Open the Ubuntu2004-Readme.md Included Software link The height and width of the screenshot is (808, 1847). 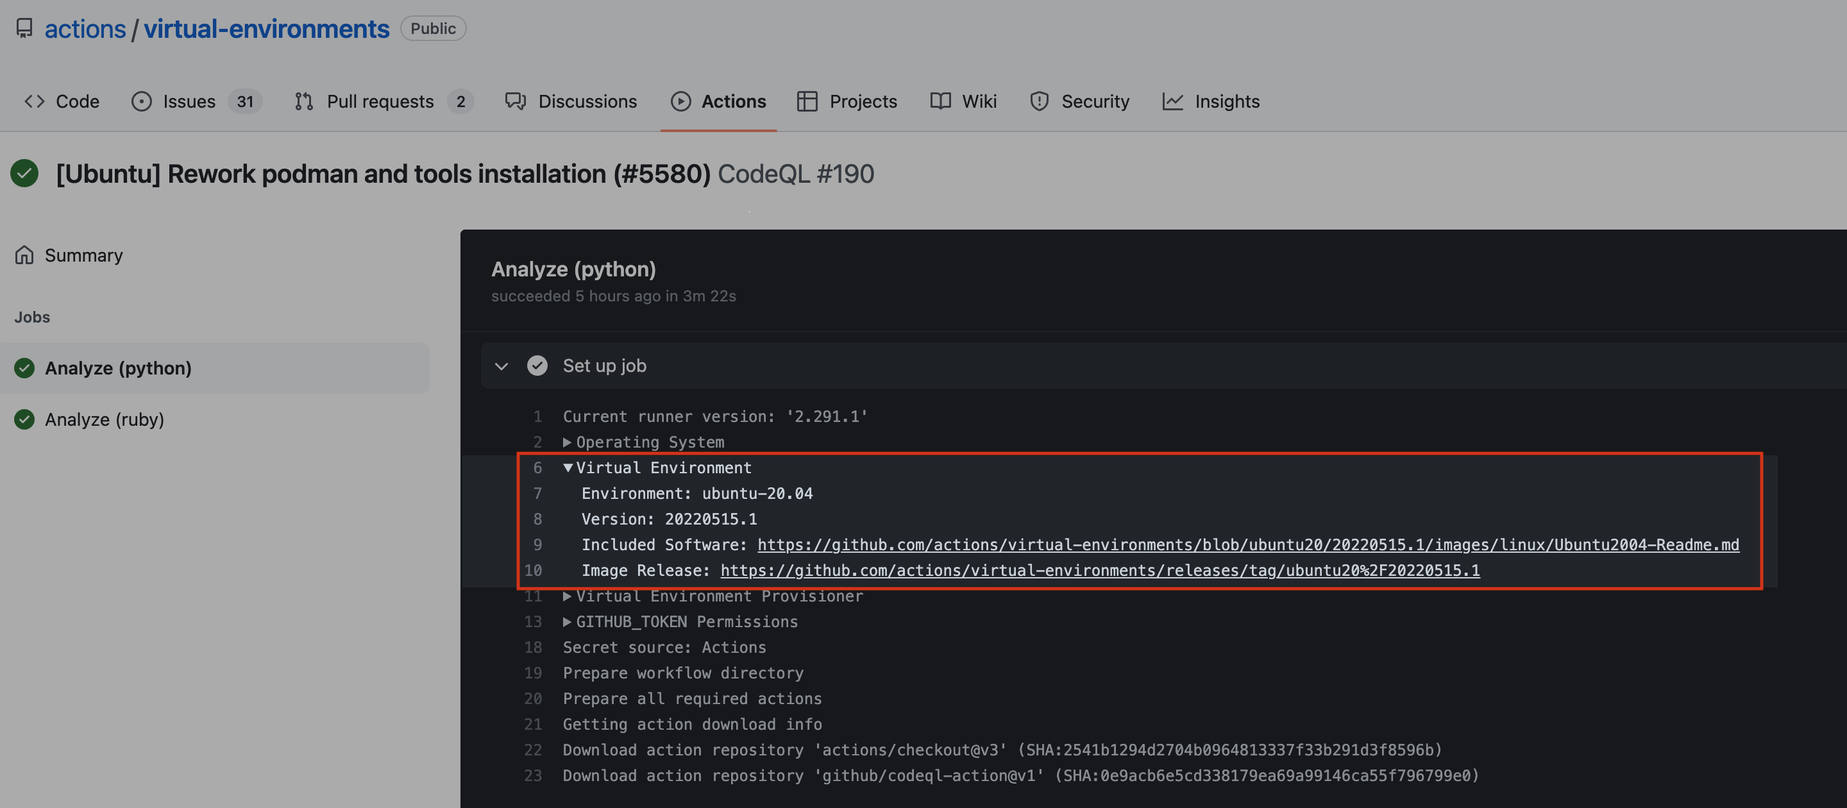coord(1247,545)
